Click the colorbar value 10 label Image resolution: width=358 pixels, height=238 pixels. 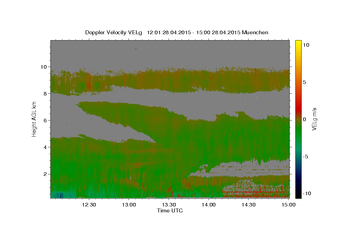(x=306, y=45)
